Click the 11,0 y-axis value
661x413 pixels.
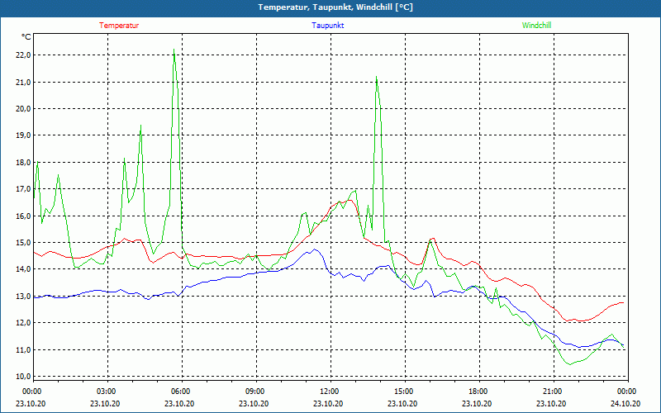23,349
